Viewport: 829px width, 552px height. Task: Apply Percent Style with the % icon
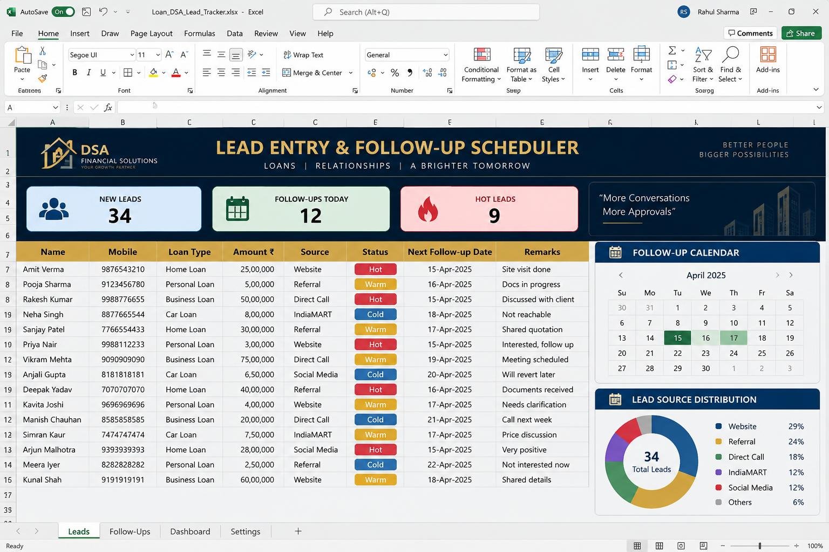(x=395, y=73)
